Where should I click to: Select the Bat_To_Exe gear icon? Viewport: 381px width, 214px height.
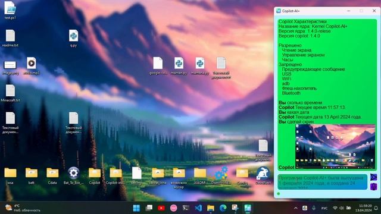73,176
